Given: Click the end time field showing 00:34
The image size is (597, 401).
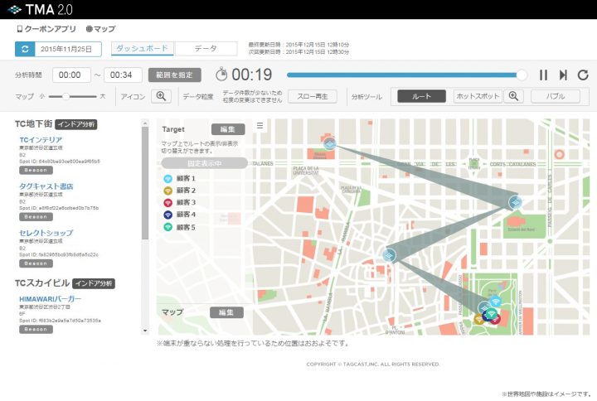Looking at the screenshot, I should pyautogui.click(x=123, y=75).
